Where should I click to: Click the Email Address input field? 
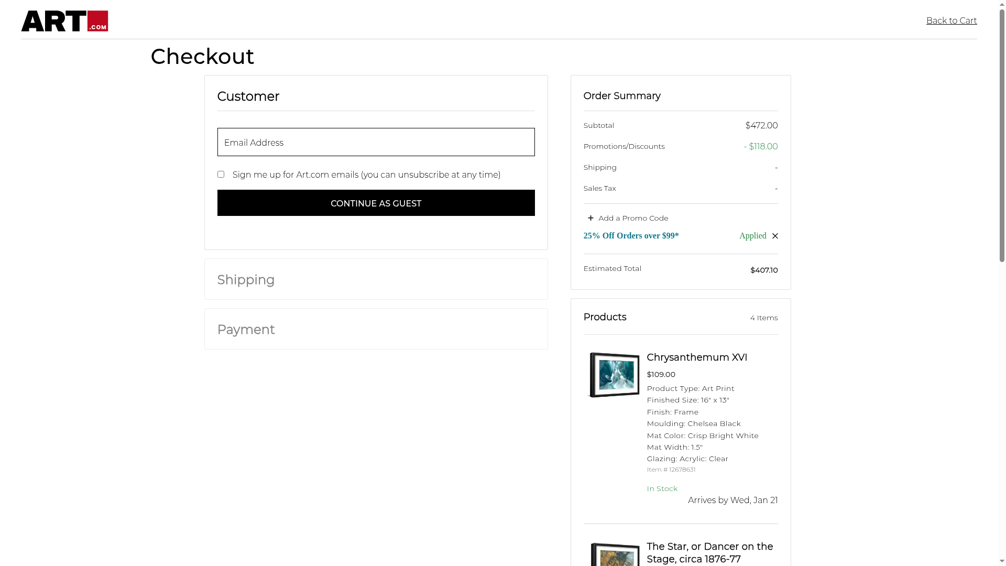pyautogui.click(x=376, y=142)
